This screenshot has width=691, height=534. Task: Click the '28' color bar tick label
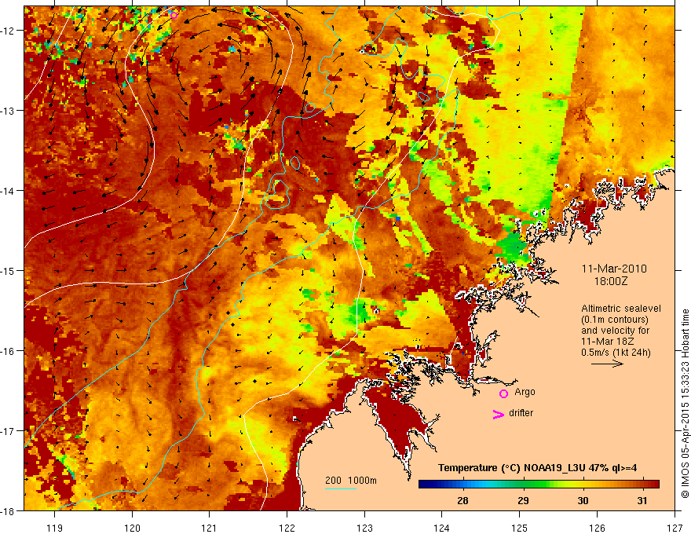click(462, 500)
